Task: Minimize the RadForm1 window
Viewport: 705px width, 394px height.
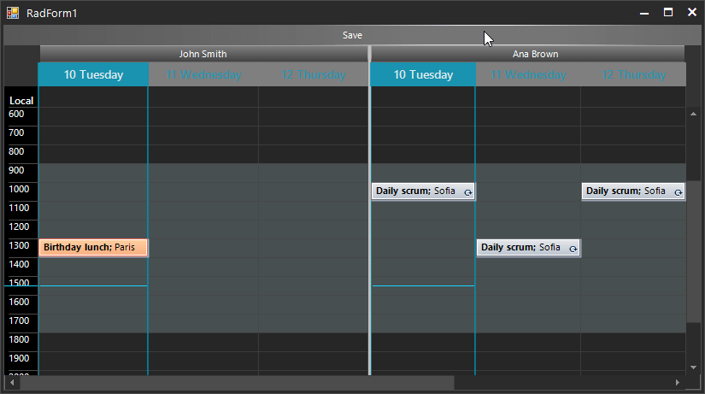Action: coord(644,13)
